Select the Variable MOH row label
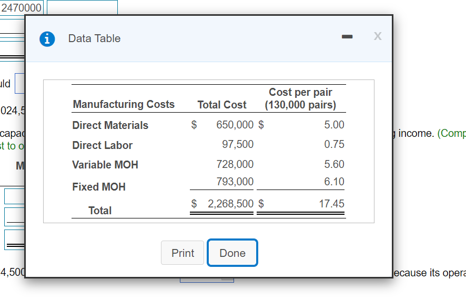466x299 pixels. tap(105, 165)
